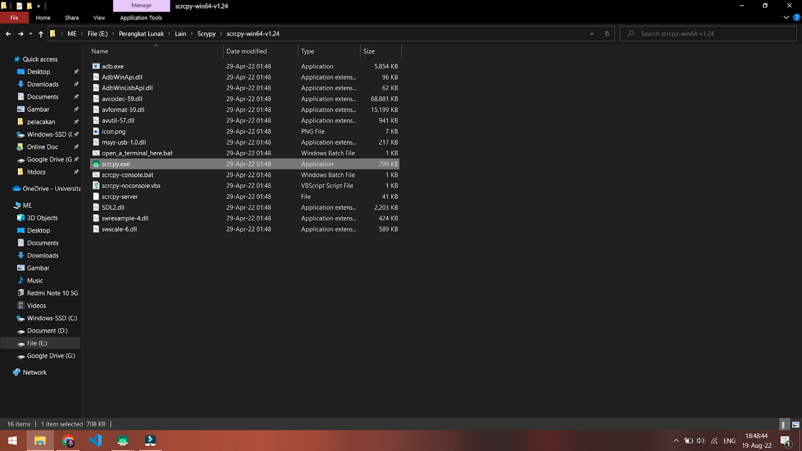802x451 pixels.
Task: Expand the ribbon with the chevron
Action: 786,18
